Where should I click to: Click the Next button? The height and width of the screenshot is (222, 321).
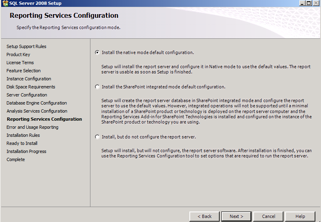click(x=236, y=216)
